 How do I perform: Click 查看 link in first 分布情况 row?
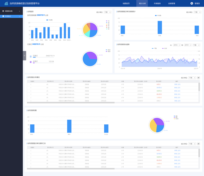point(176,84)
